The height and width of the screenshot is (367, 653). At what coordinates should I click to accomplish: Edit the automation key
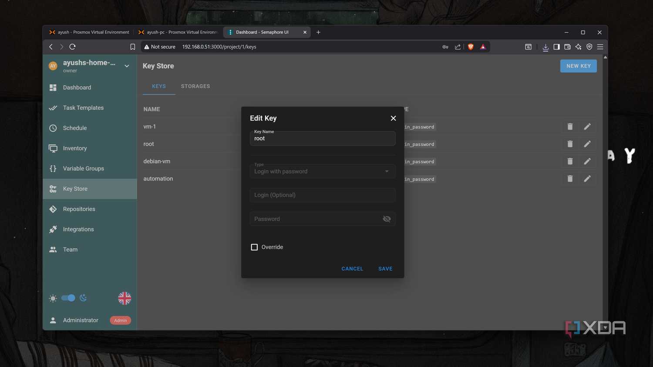[587, 179]
